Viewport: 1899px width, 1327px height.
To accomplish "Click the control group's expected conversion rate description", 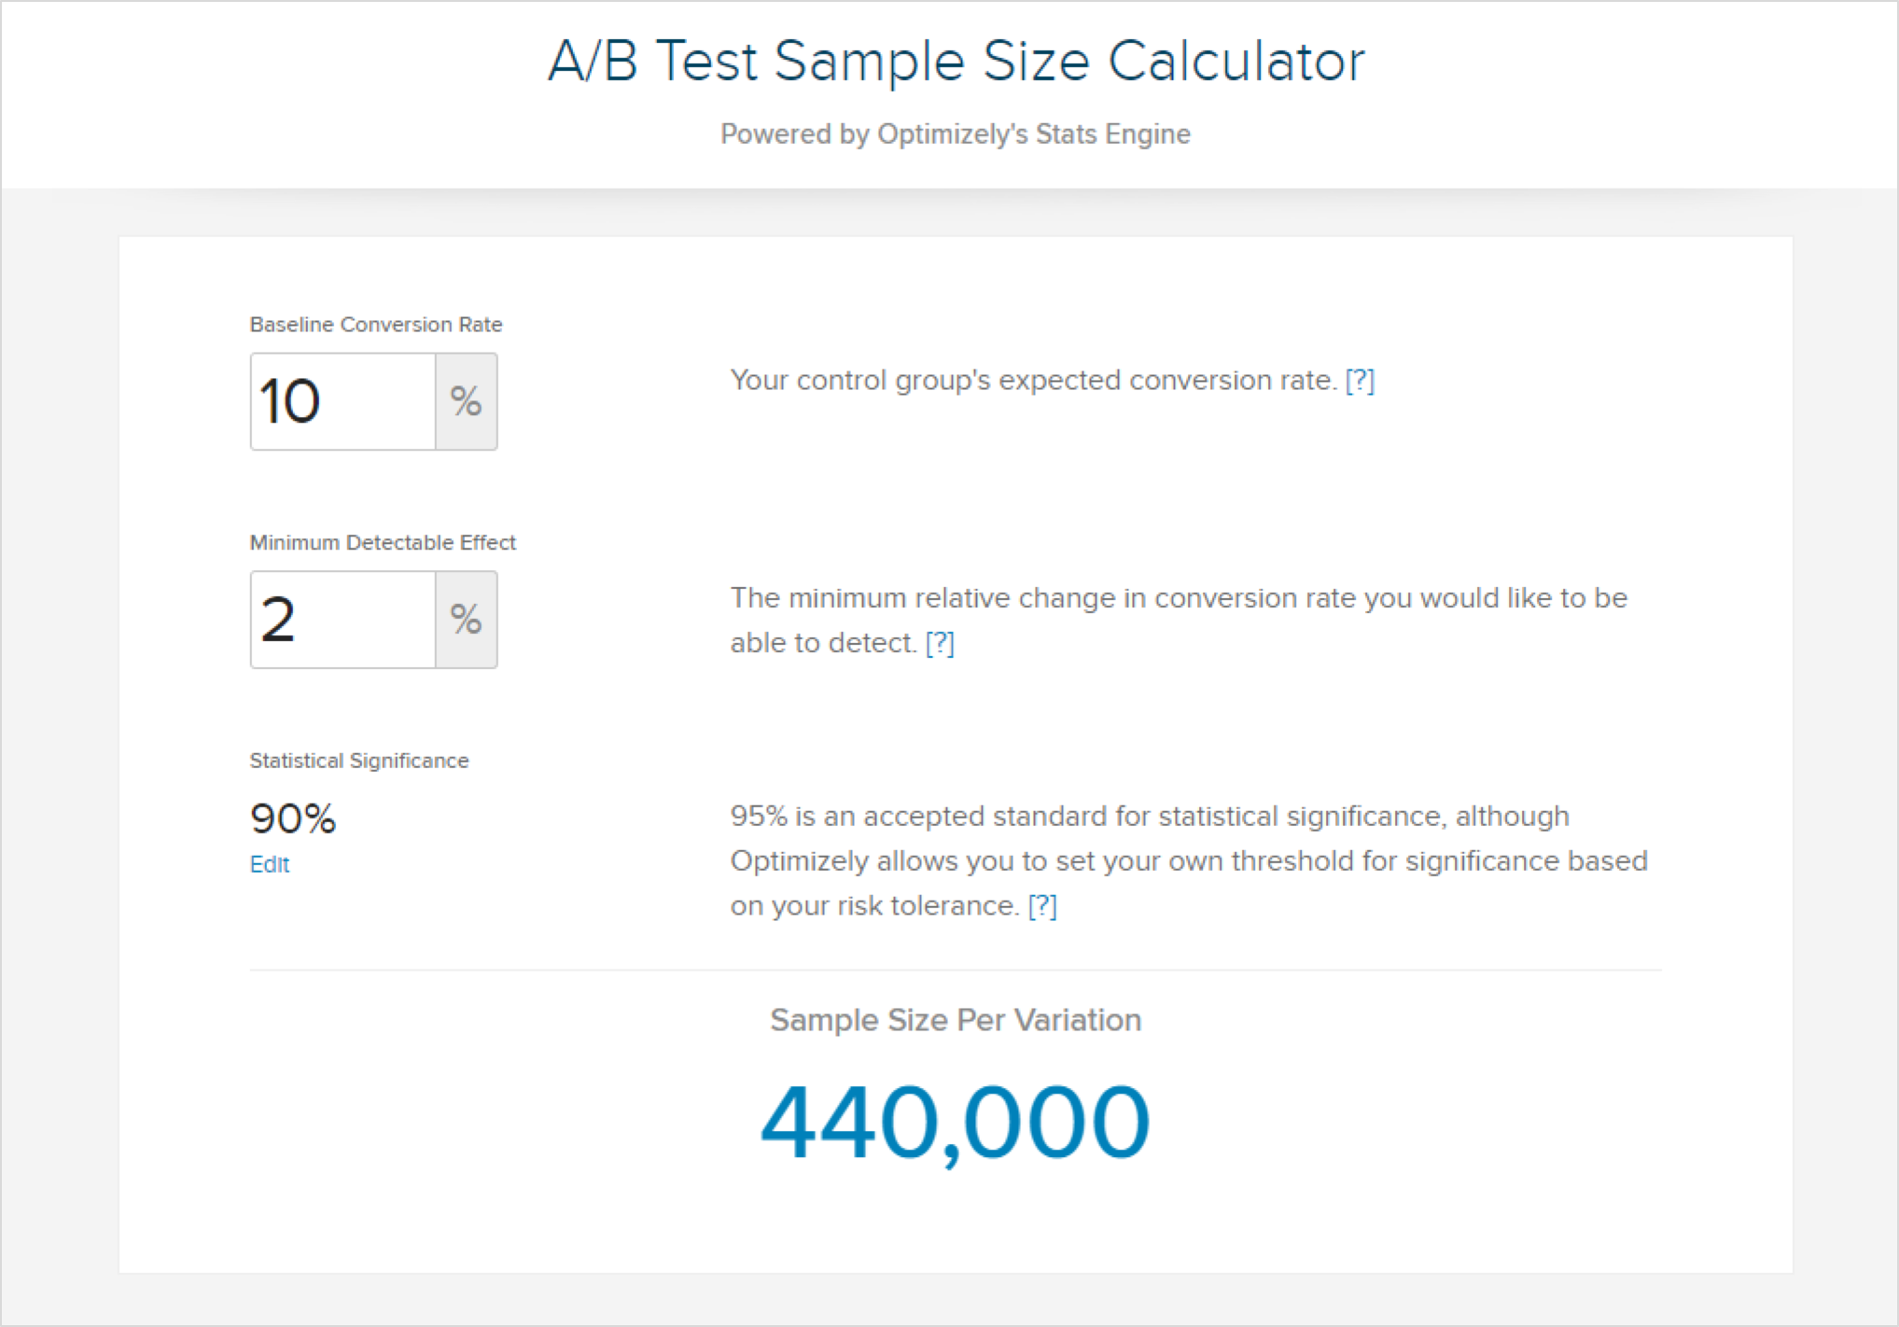I will coord(1033,380).
